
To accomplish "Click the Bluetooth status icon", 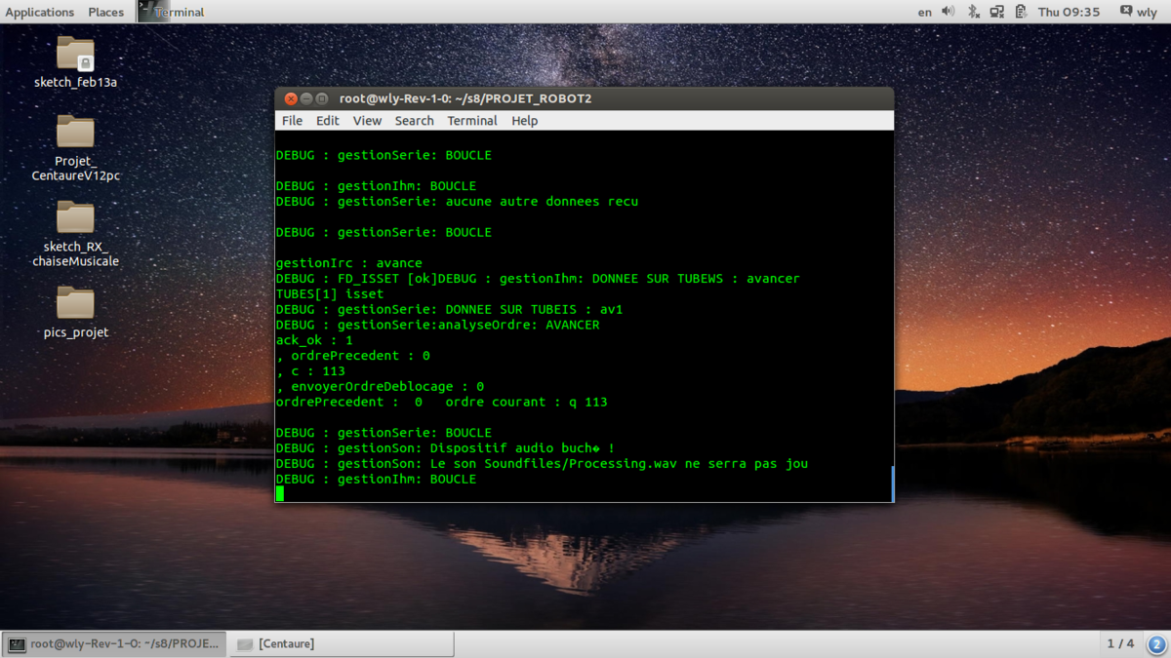I will 973,12.
